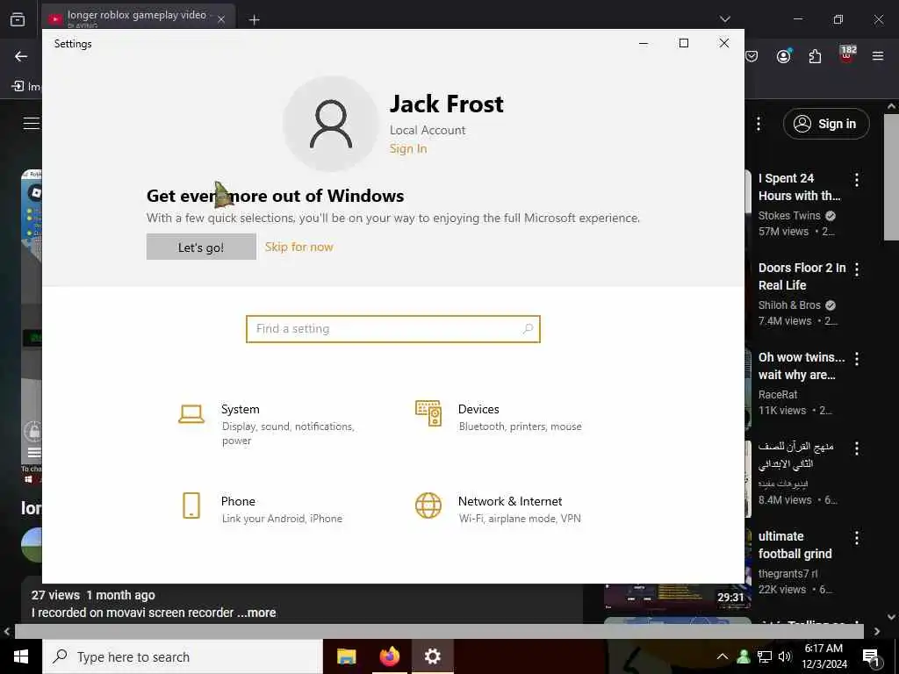Screen dimensions: 899x674
Task: Open the Devices settings category
Action: click(x=500, y=417)
